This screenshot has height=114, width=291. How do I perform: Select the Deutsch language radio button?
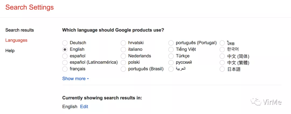coord(65,43)
